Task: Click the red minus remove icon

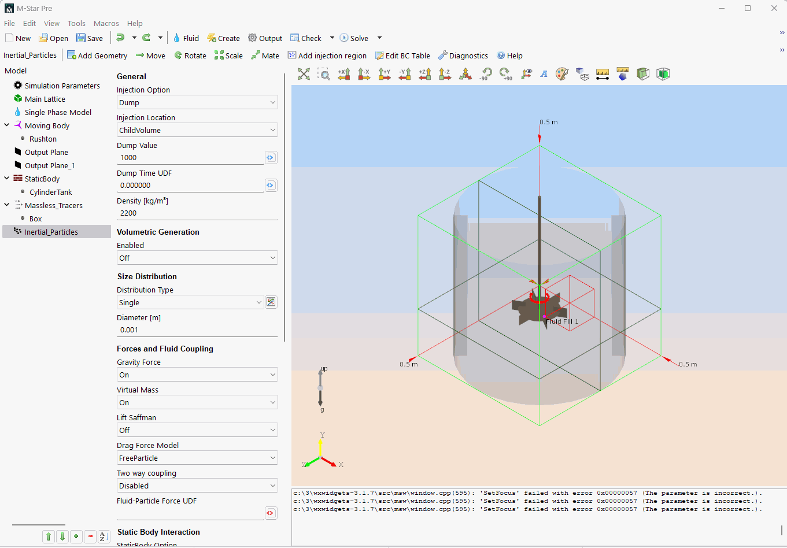Action: (90, 536)
